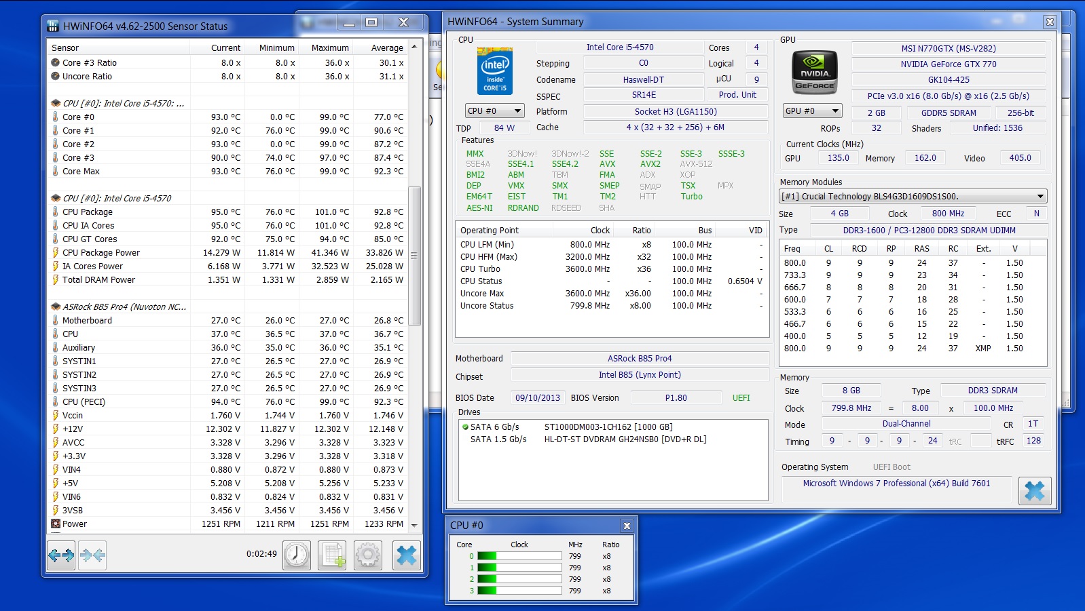This screenshot has width=1085, height=611.
Task: Click the Core 3 clock bar
Action: [519, 591]
